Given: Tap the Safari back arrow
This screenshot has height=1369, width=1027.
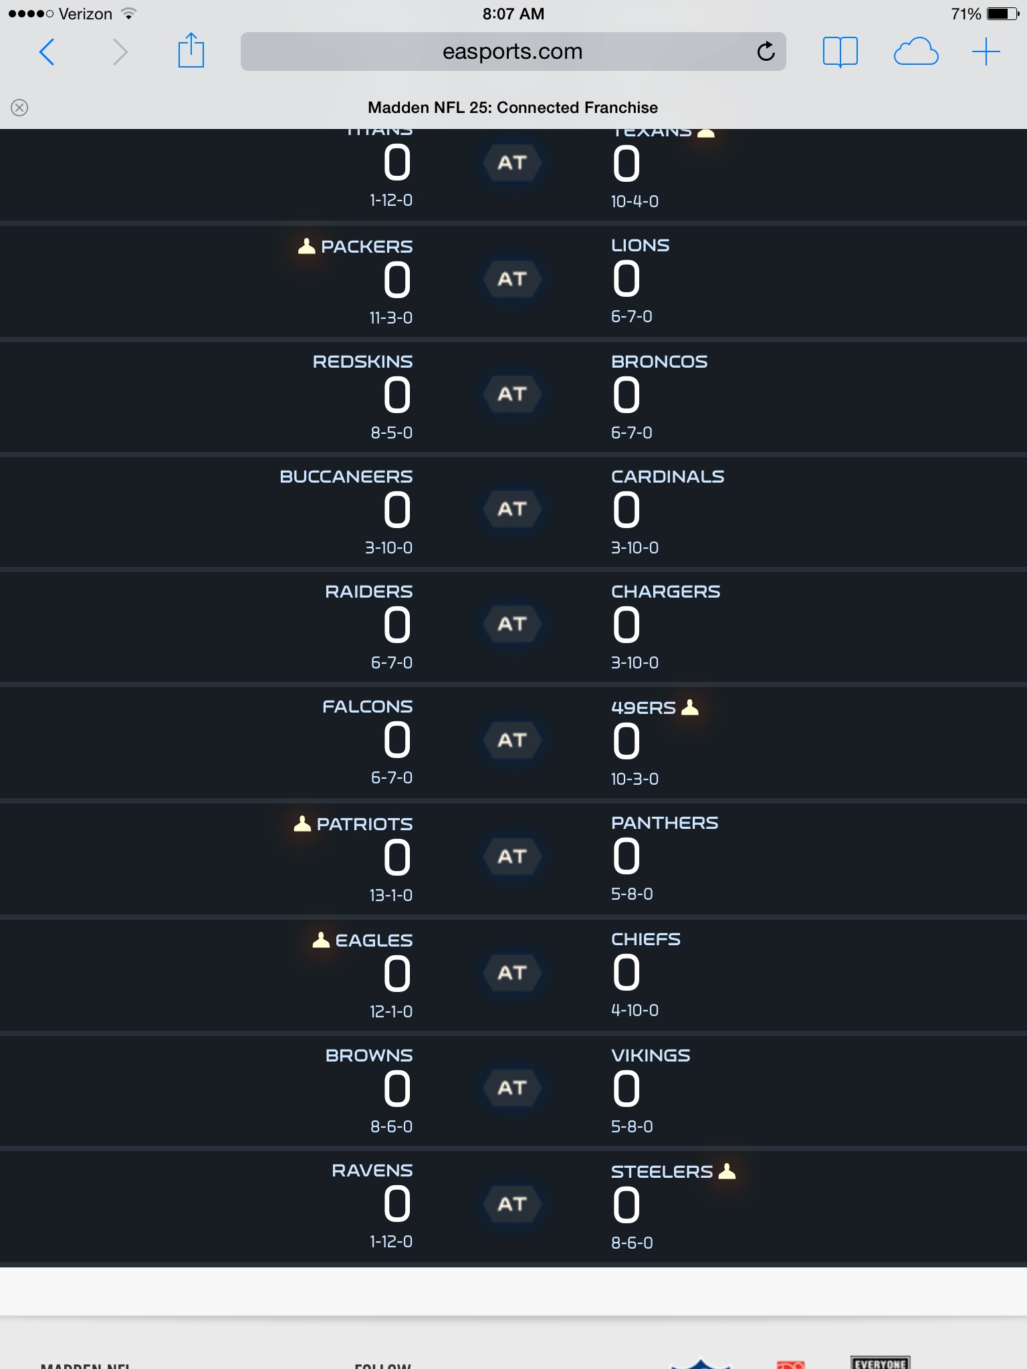Looking at the screenshot, I should pyautogui.click(x=47, y=52).
